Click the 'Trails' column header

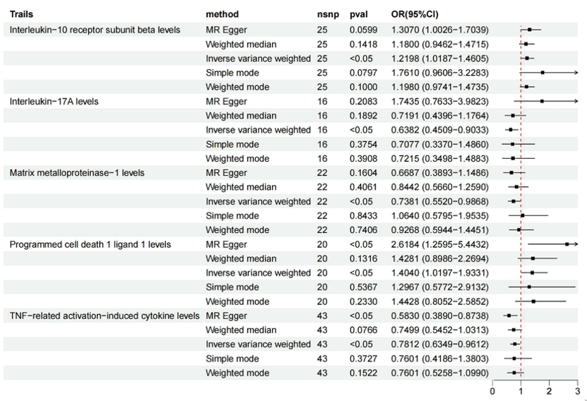click(22, 14)
